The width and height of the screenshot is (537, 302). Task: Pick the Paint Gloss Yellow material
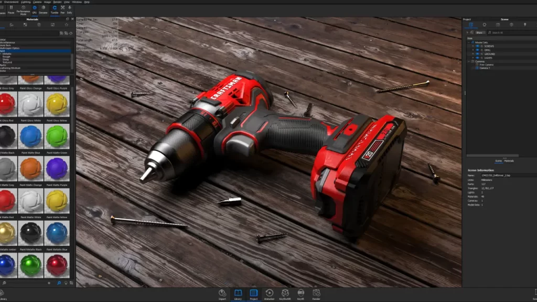tap(57, 104)
